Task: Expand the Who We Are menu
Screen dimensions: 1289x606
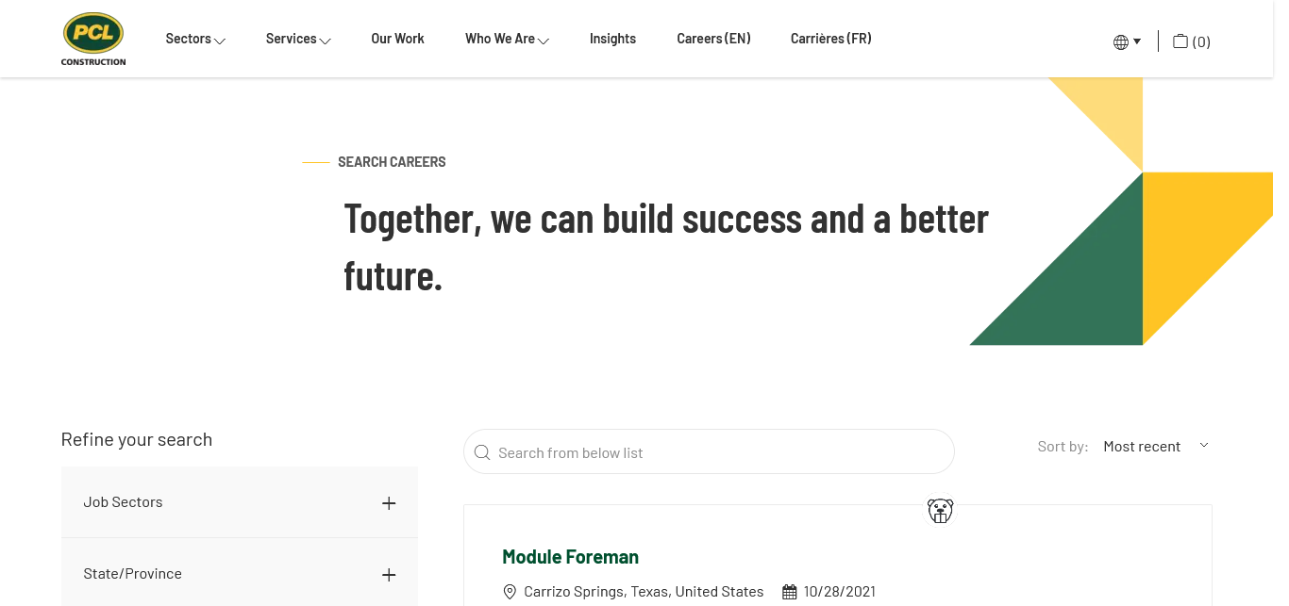Action: tap(506, 39)
